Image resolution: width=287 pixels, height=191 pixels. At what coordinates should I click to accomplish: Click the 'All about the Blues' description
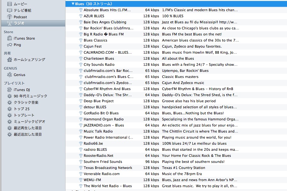click(x=178, y=58)
